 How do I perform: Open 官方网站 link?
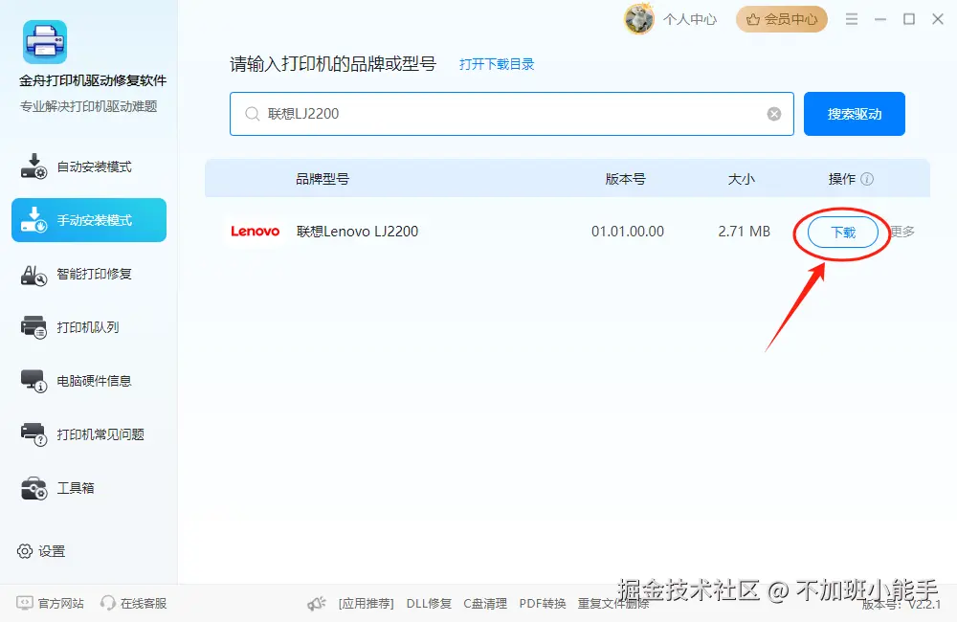click(x=50, y=603)
